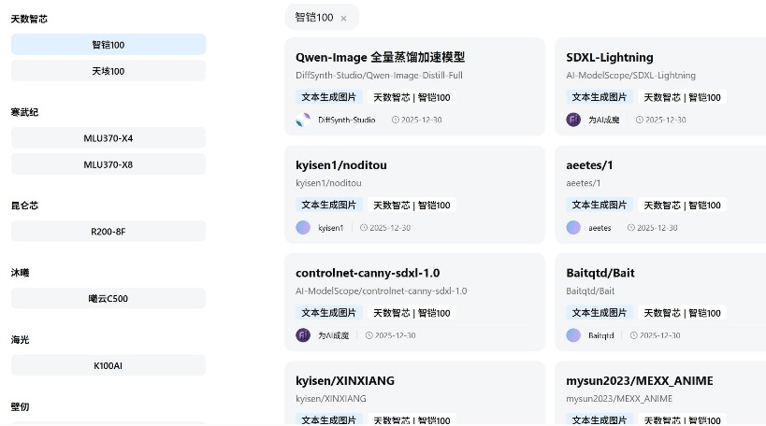
Task: Select the 天垓100 hardware filter
Action: 108,71
